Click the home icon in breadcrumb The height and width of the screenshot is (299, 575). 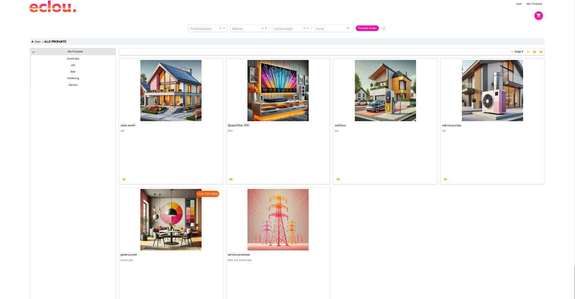(32, 42)
